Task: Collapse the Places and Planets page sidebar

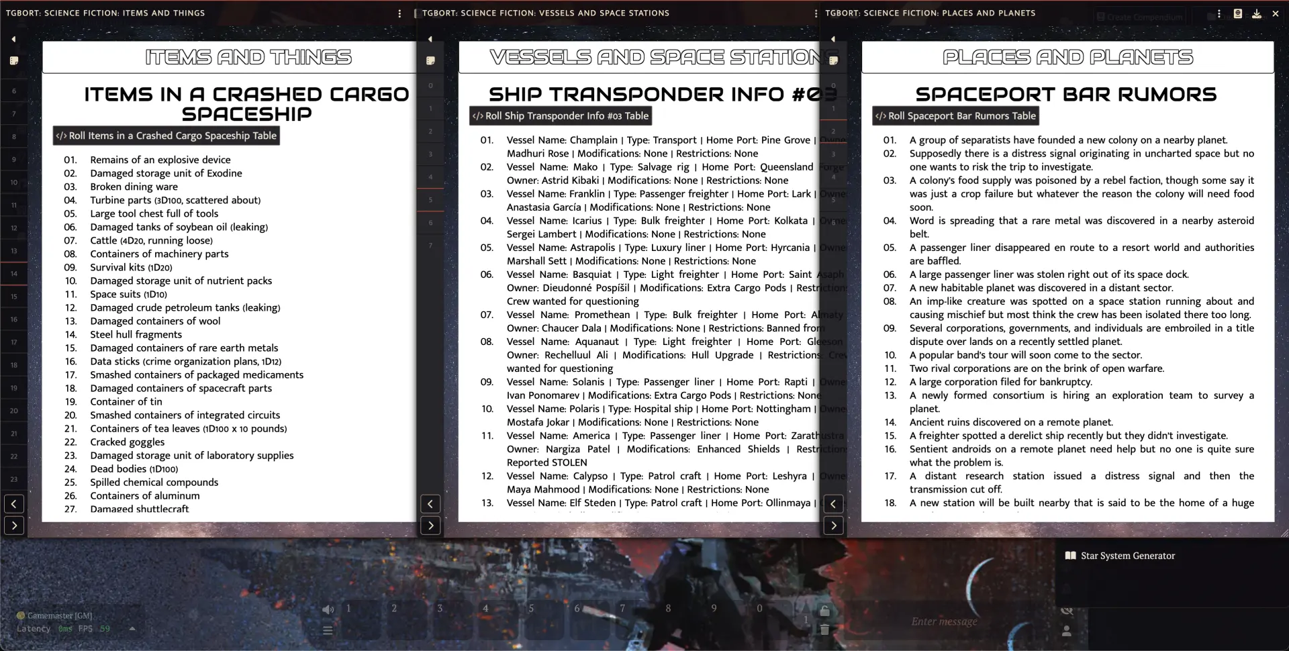Action: [833, 40]
